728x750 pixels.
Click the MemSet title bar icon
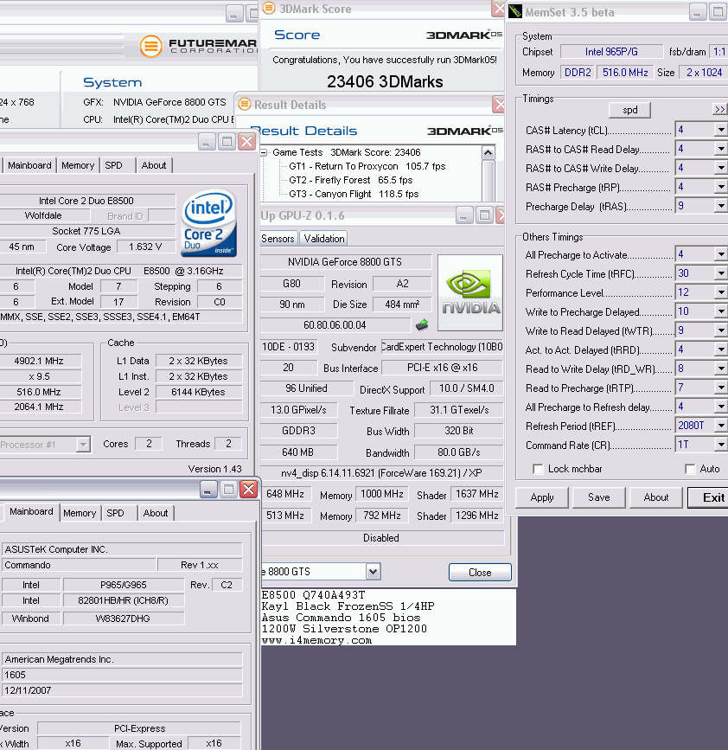click(514, 11)
